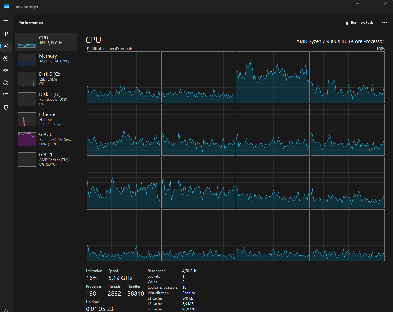Viewport: 393px width, 312px height.
Task: Show Disk 1 (D:) removable USB stats
Action: (x=46, y=99)
